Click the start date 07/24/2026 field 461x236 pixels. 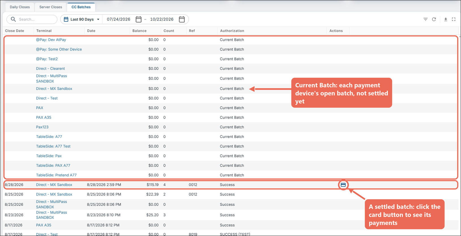click(x=119, y=19)
